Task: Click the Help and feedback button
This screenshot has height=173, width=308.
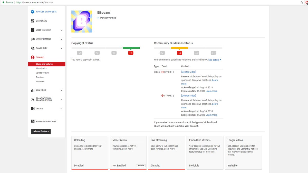Action: (41, 131)
